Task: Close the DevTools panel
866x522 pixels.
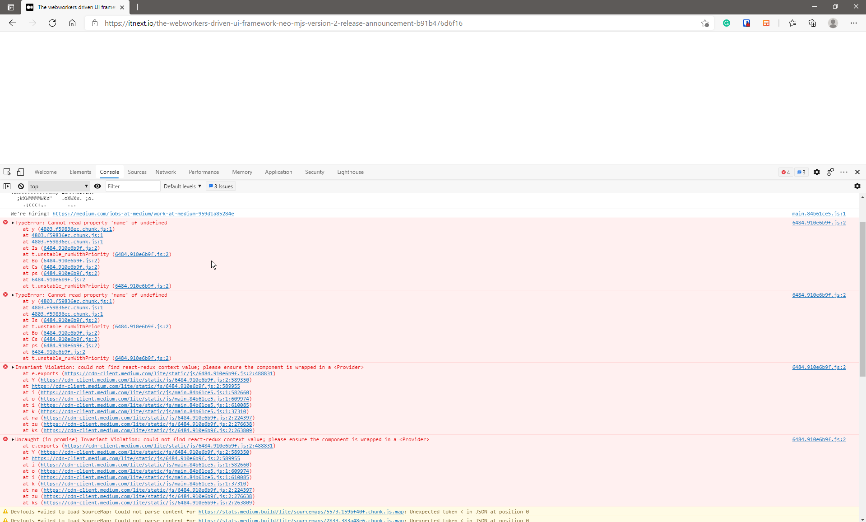Action: [x=857, y=172]
